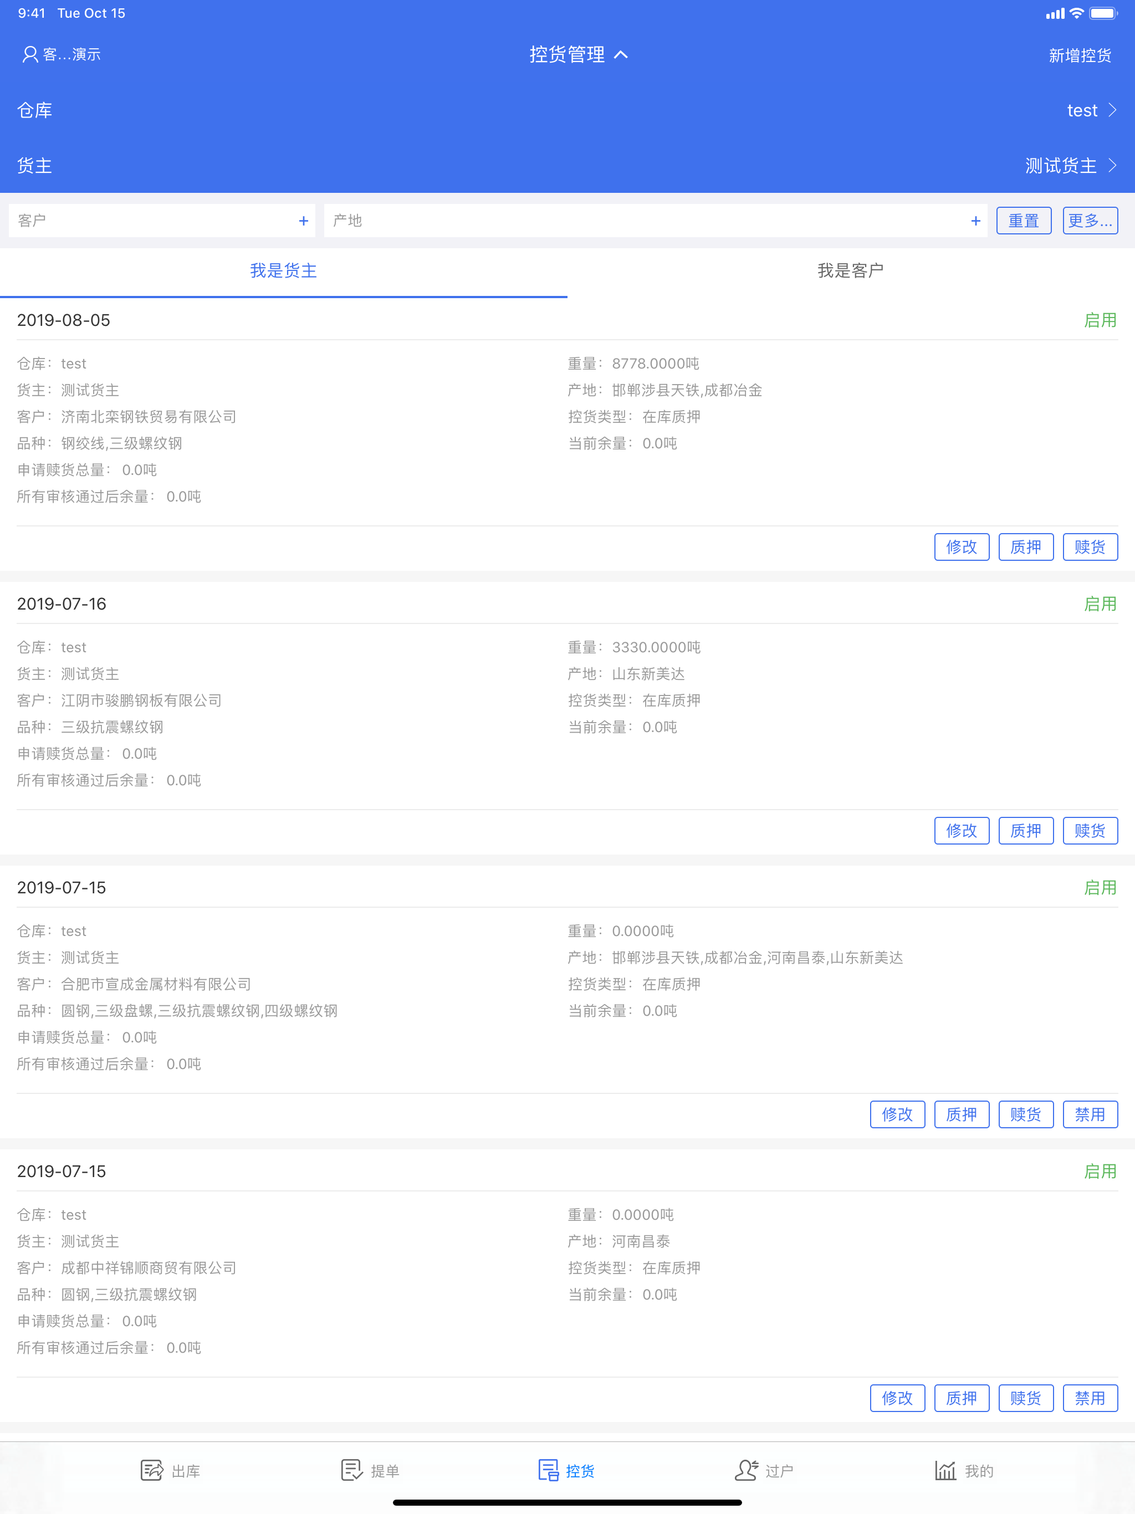Expand the 仓库 test selector chevron
The width and height of the screenshot is (1135, 1514).
pyautogui.click(x=1112, y=110)
